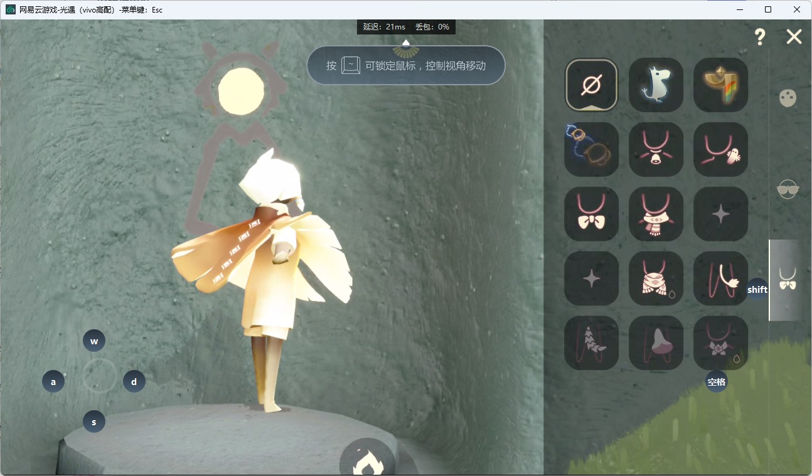Select the necklace with a ghost charm
This screenshot has height=476, width=812.
720,149
